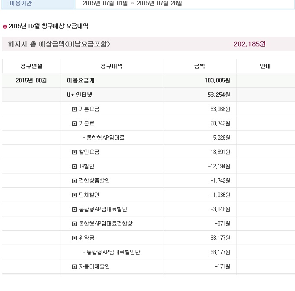Screen dimensions: 295x291
Task: Select the U+ 인터넷 row
Action: [149, 95]
